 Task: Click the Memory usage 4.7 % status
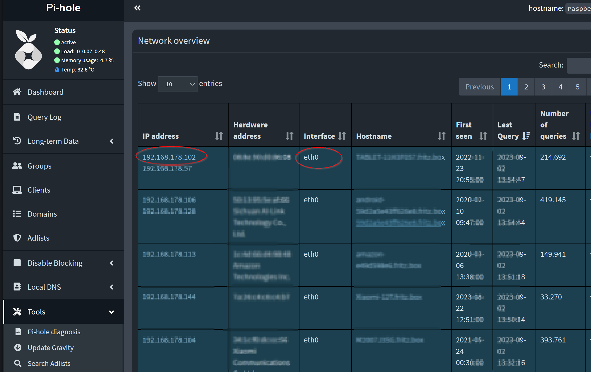[84, 60]
